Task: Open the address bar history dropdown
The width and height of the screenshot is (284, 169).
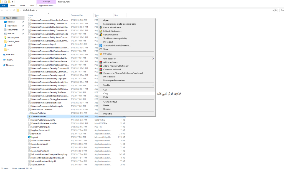Action: click(273, 10)
